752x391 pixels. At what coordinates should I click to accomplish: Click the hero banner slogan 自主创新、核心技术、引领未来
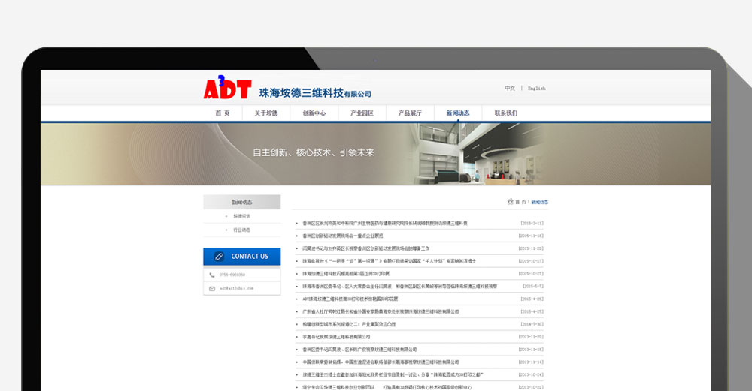(x=314, y=152)
